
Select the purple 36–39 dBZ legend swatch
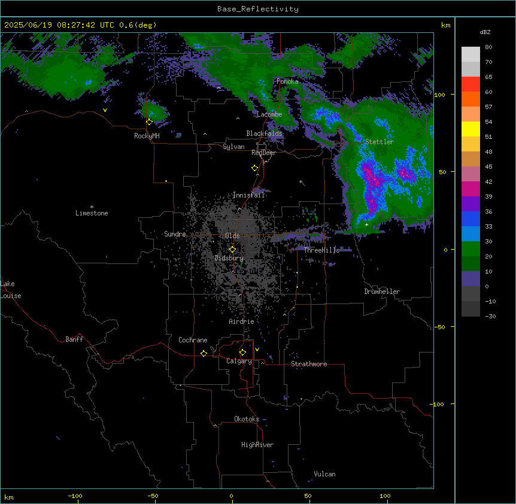coord(471,204)
